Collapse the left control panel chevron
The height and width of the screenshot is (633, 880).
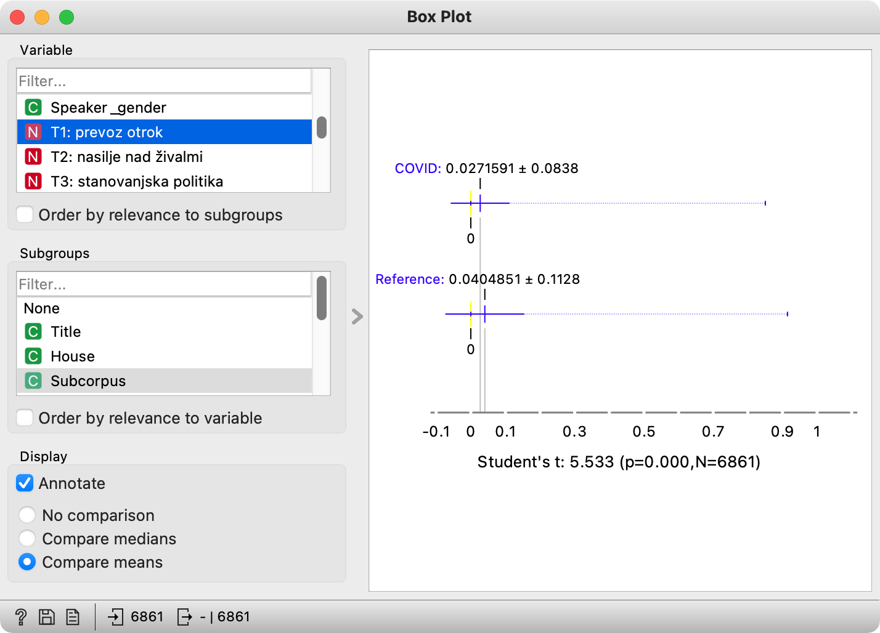point(357,316)
